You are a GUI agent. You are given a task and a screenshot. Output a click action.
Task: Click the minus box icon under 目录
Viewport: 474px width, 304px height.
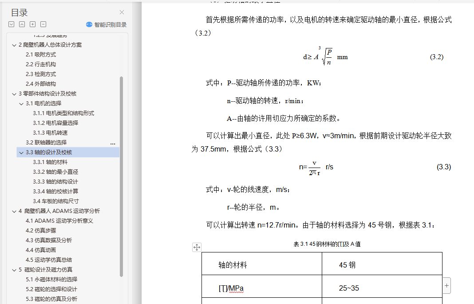point(43,24)
